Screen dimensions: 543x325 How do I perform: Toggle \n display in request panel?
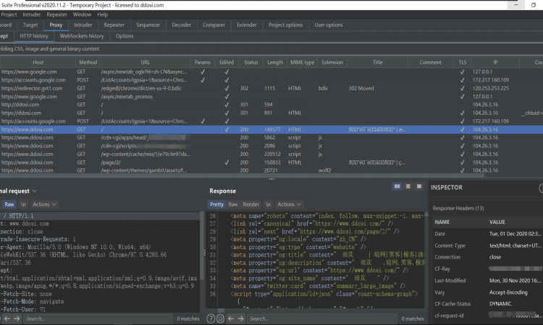(23, 204)
